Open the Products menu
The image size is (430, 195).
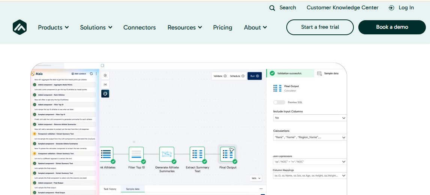tap(53, 27)
